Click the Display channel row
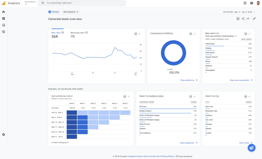This screenshot has width=262, height=159. coord(228,48)
